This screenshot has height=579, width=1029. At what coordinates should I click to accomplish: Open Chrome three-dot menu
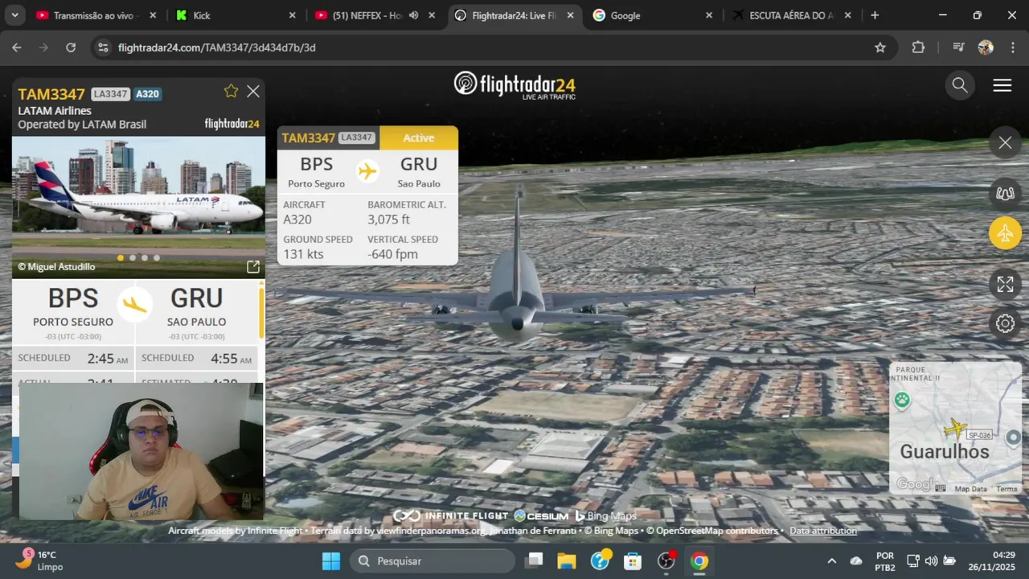pyautogui.click(x=1011, y=47)
